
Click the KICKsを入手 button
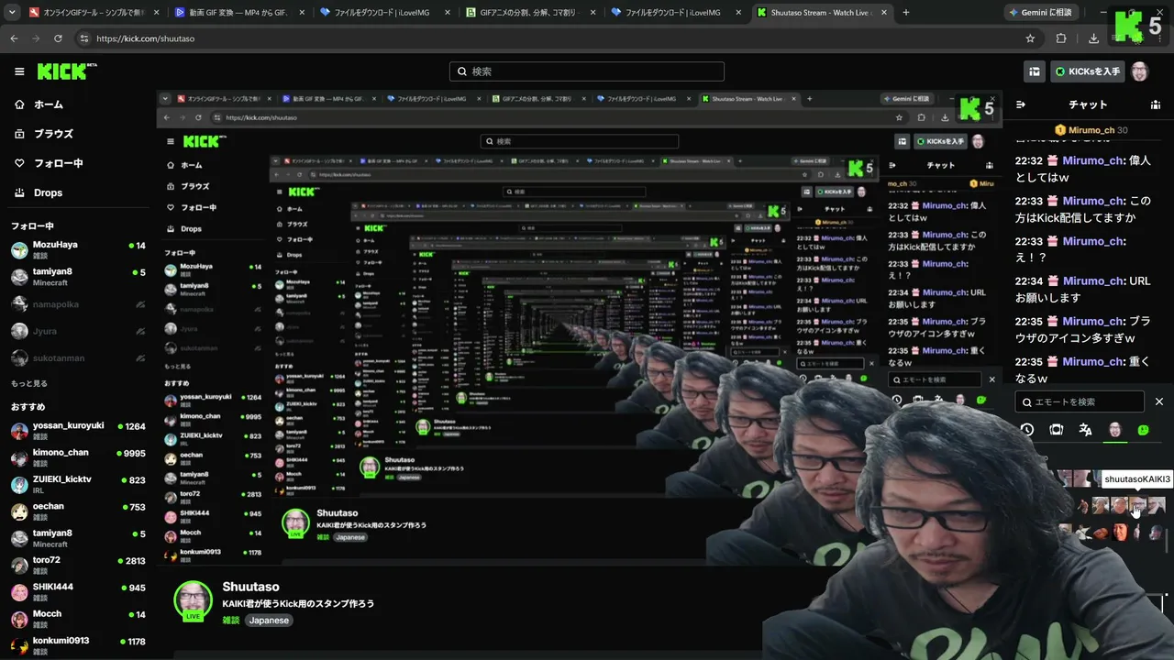(x=1088, y=71)
